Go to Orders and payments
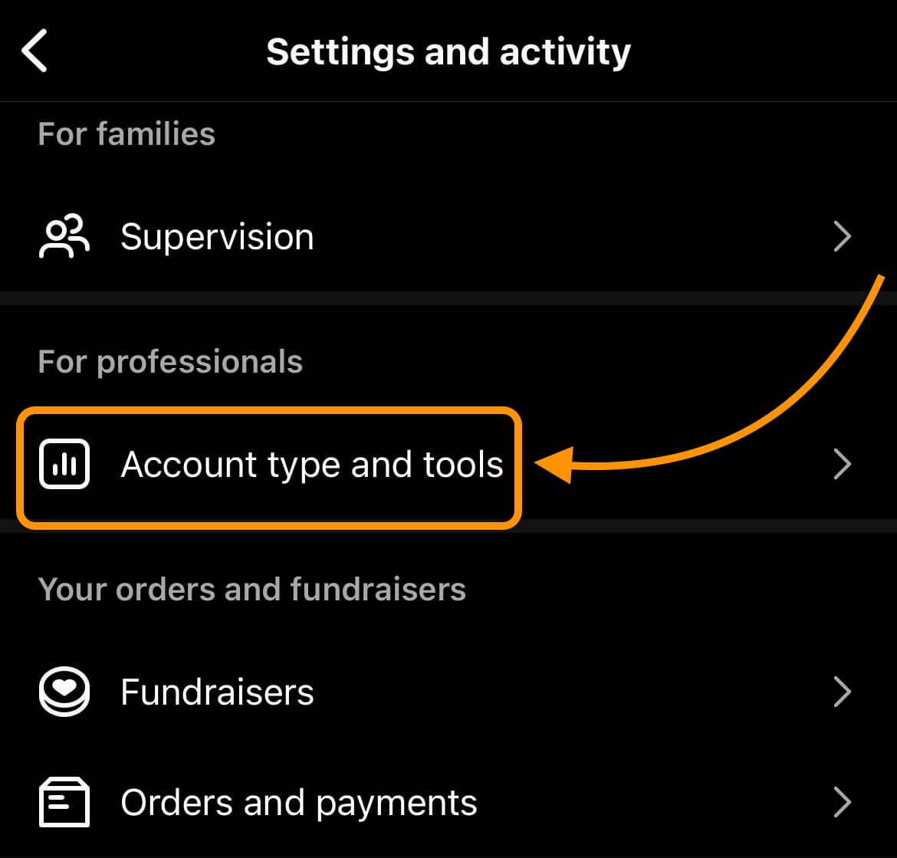Image resolution: width=897 pixels, height=858 pixels. pyautogui.click(x=449, y=802)
